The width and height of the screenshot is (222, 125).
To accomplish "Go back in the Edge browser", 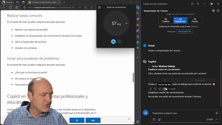I will coord(4,7).
